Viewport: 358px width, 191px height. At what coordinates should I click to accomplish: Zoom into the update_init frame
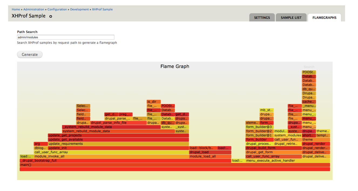[x=118, y=148]
